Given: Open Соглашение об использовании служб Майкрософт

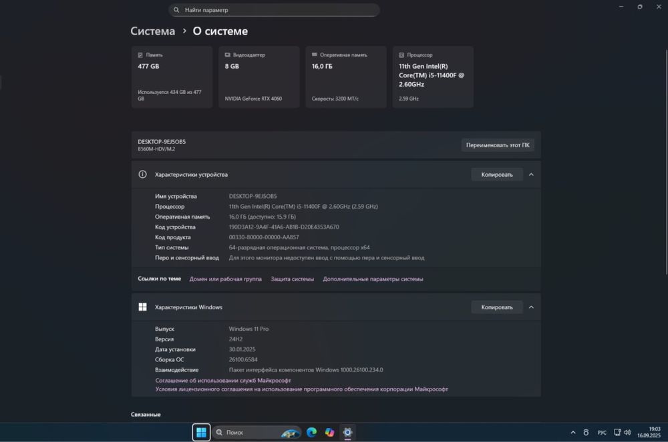Looking at the screenshot, I should click(x=223, y=381).
